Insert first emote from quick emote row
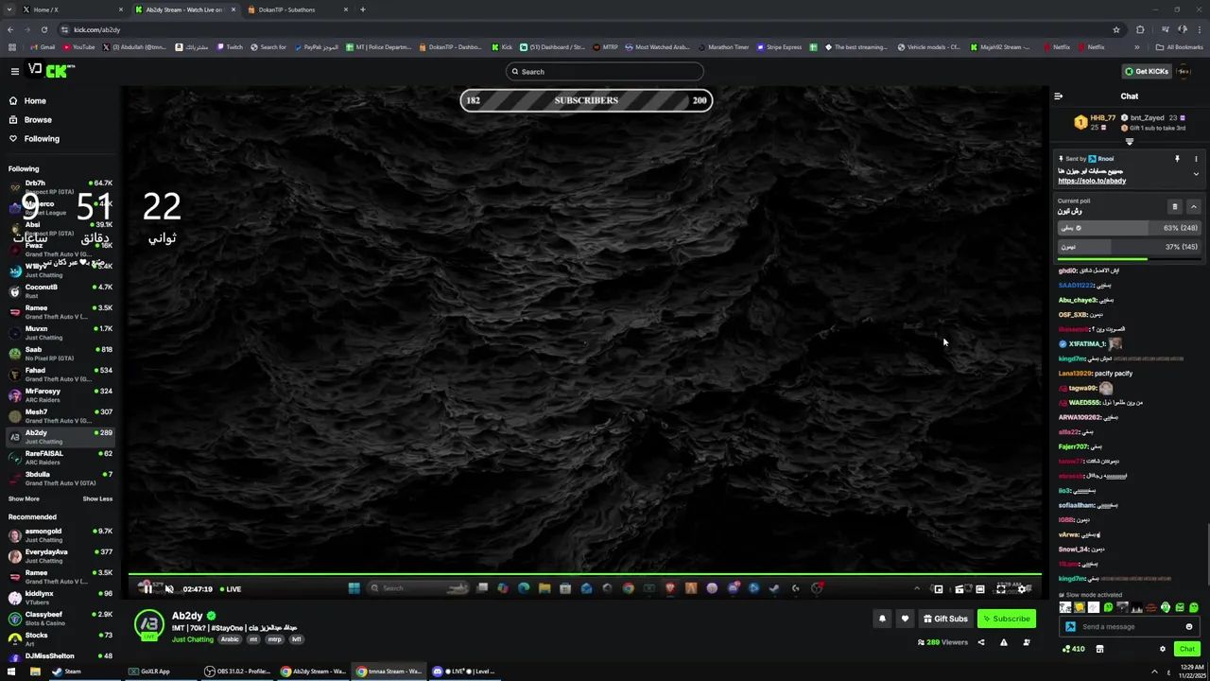The width and height of the screenshot is (1210, 681). [1065, 608]
